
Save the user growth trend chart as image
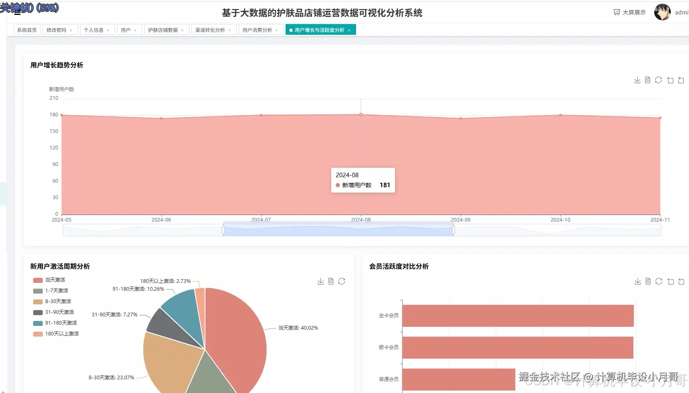[x=637, y=80]
